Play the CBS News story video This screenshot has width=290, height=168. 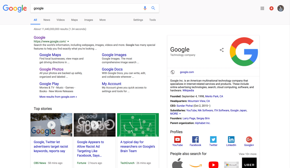click(x=51, y=125)
